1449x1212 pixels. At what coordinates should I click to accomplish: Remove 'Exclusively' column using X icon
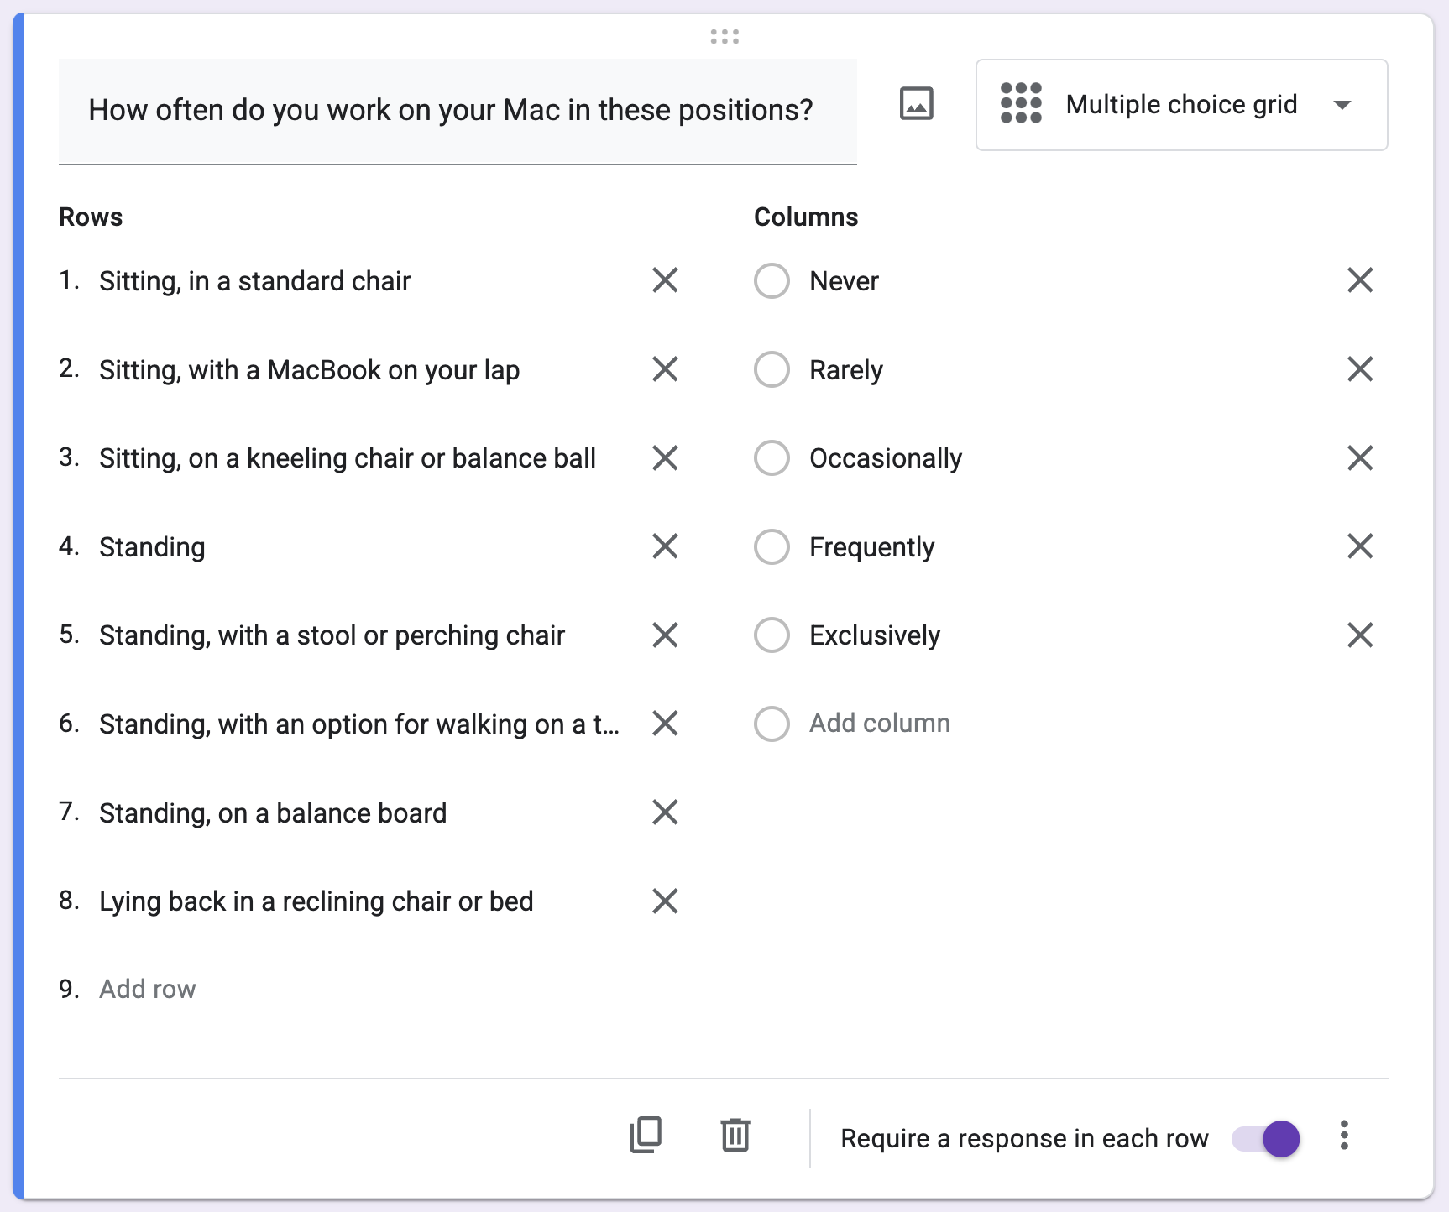[x=1360, y=635]
